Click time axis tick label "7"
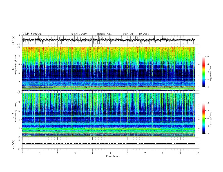 tap(145, 153)
